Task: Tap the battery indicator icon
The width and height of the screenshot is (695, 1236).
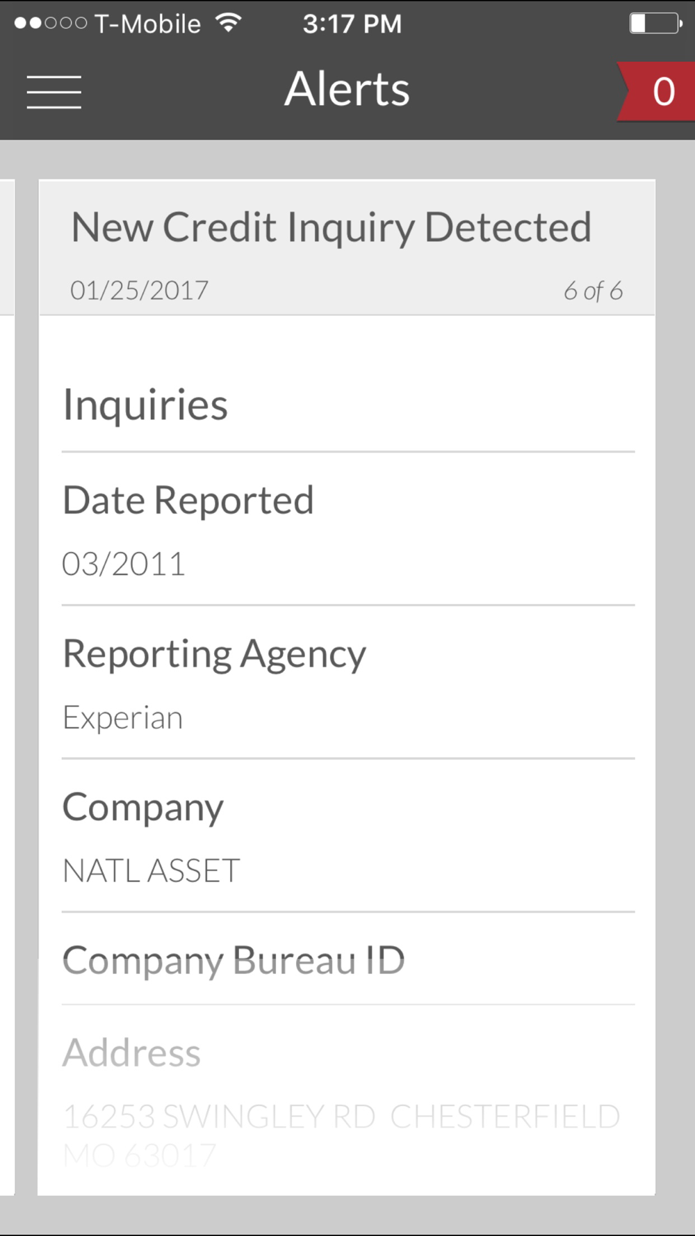Action: click(x=655, y=23)
